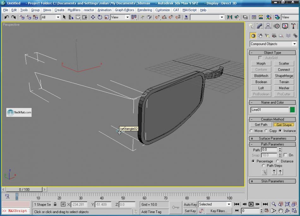Screen dimensions: 300x216
Task: Select the Systems gears category icon
Action: click(x=295, y=36)
